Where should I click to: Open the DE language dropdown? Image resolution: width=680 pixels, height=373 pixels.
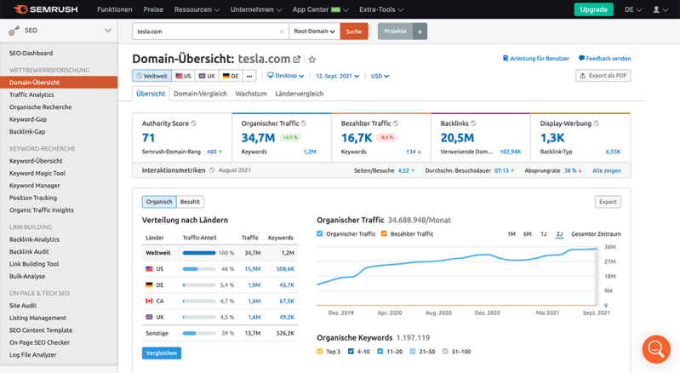633,9
